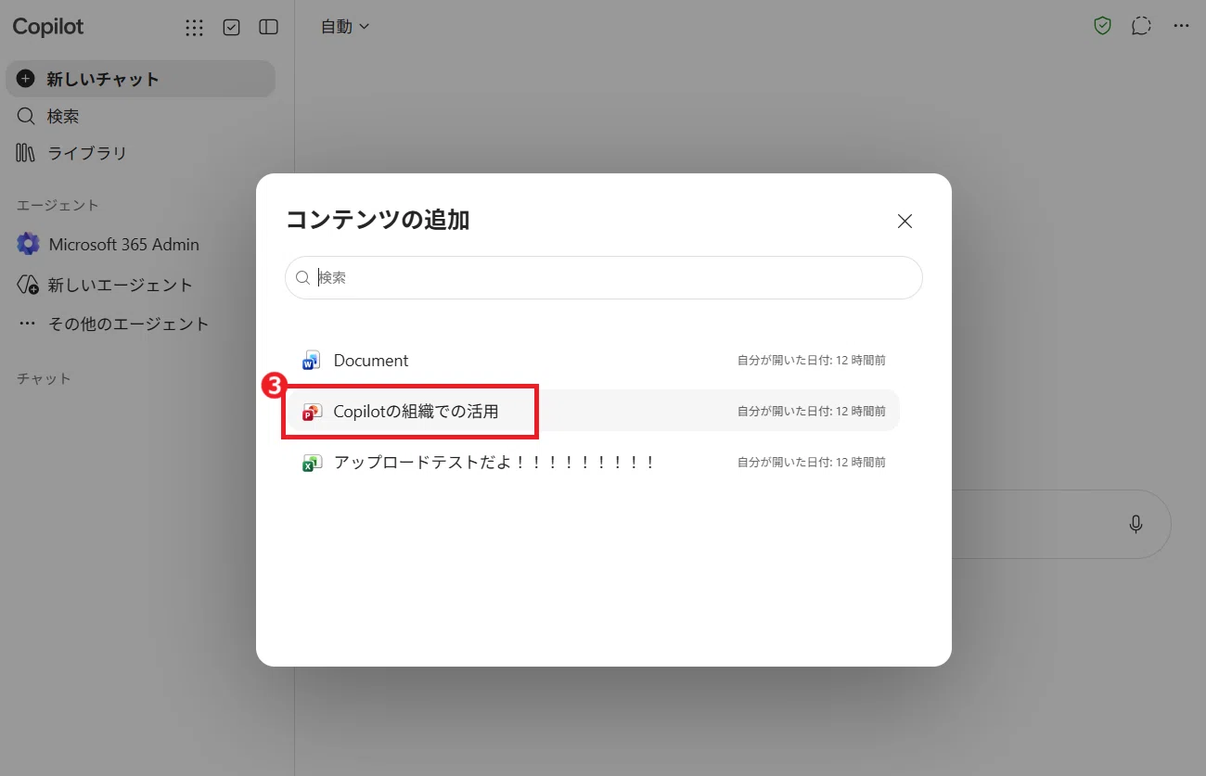This screenshot has width=1206, height=776.
Task: Click the Microsoft 365 Admin agent icon
Action: point(28,244)
